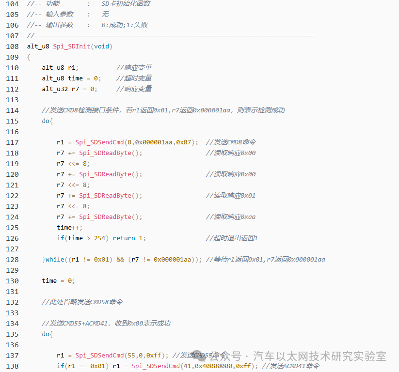
Task: Click the CMD58 omitted comment on line 132
Action: [x=82, y=302]
